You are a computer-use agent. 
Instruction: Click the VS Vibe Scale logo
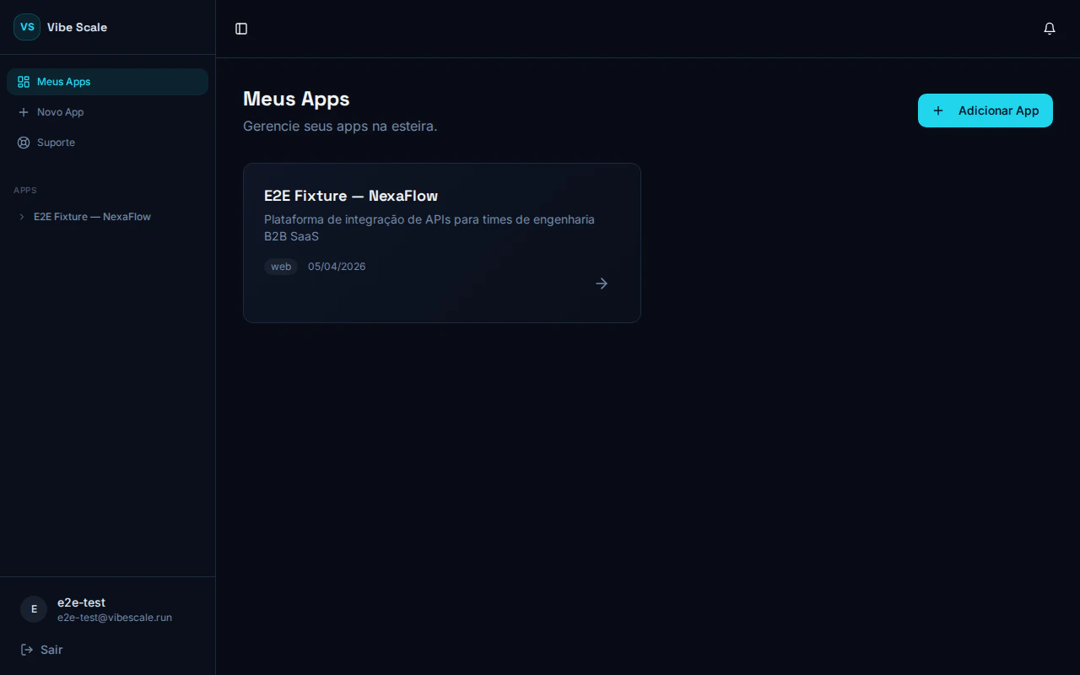coord(27,27)
